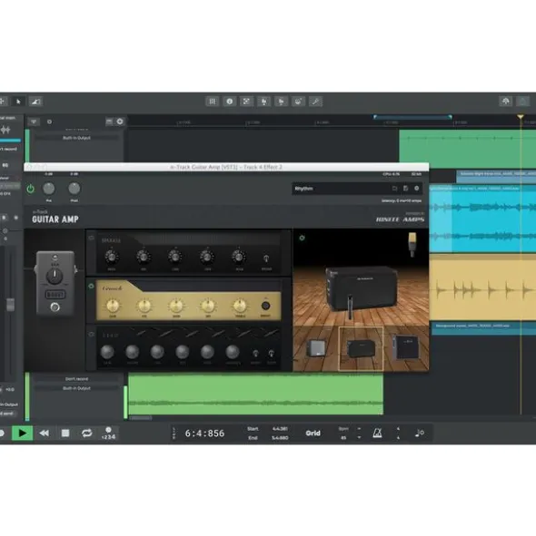This screenshot has height=536, width=536.
Task: Click the round info icon in top toolbar
Action: (230, 102)
